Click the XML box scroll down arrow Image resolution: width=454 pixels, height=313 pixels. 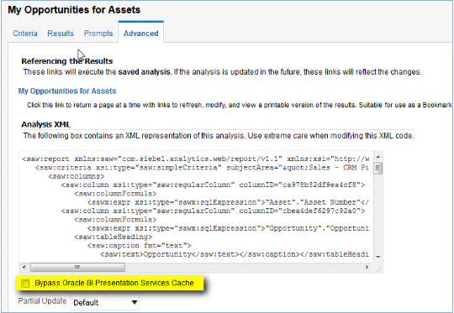[377, 256]
